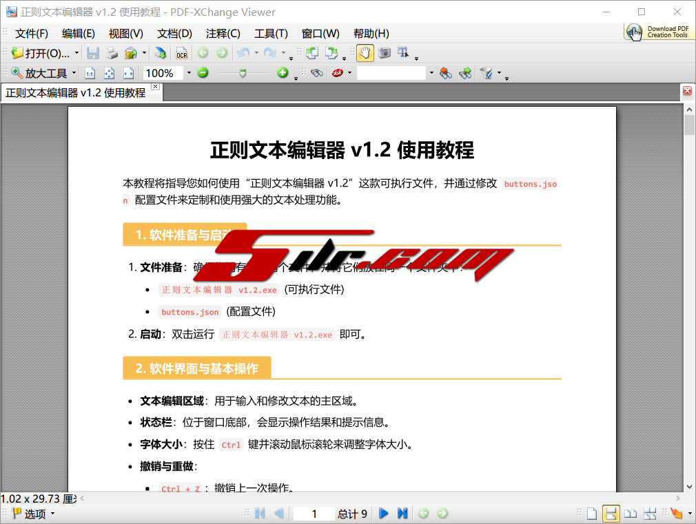Expand the 打开(O) button dropdown arrow
The width and height of the screenshot is (696, 524).
[x=76, y=53]
